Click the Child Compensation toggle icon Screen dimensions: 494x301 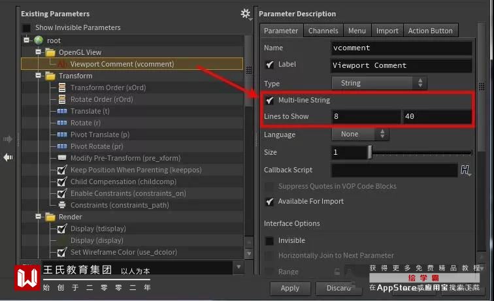pos(62,182)
